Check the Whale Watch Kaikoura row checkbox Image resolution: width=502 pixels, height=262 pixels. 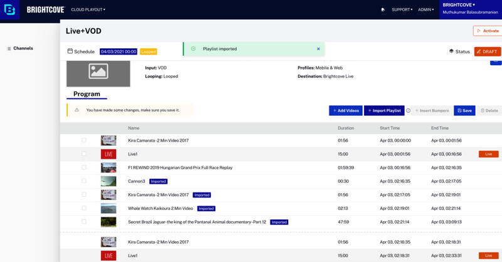83,208
